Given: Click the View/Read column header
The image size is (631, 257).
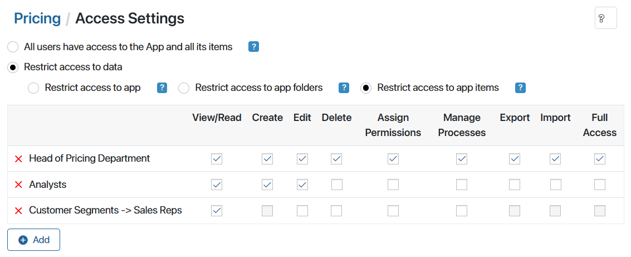Looking at the screenshot, I should (x=217, y=118).
